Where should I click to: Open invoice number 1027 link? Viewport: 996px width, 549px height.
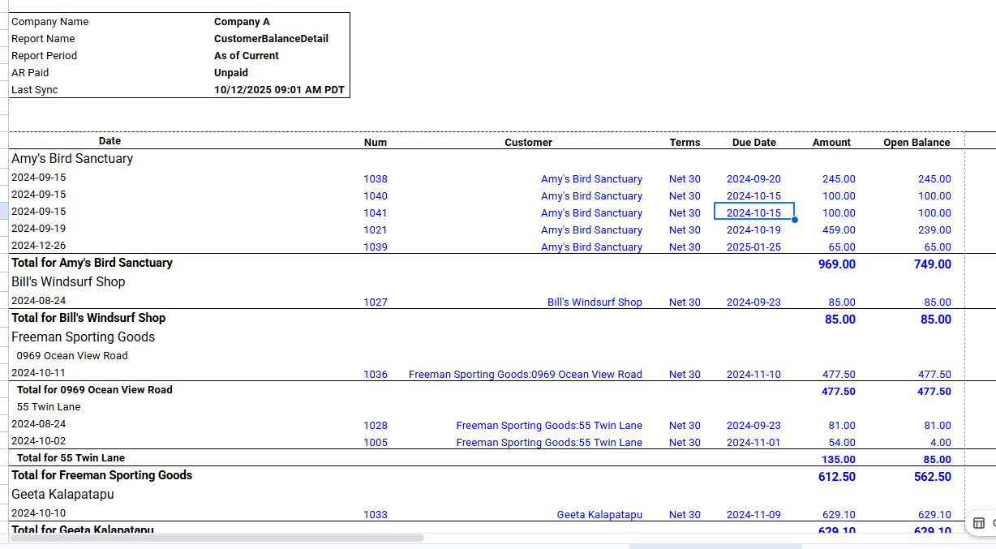[x=376, y=302]
